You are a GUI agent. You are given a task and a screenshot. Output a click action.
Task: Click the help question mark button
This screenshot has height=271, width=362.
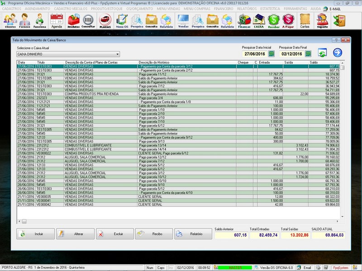(336, 40)
